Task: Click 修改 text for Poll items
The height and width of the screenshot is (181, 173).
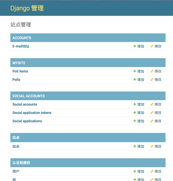Action: (158, 71)
